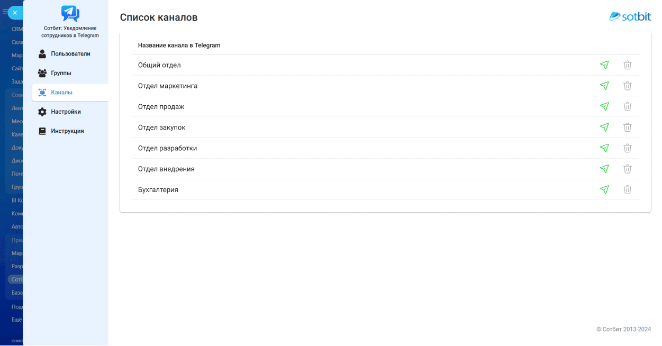This screenshot has width=662, height=346.
Task: Open the Инструкция page
Action: 67,131
